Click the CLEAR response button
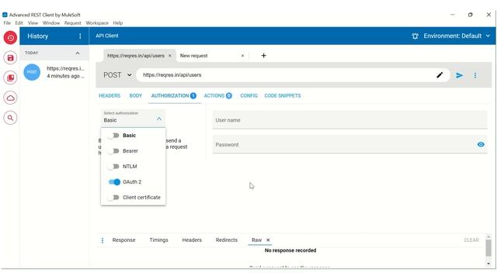This screenshot has height=279, width=497. tap(471, 240)
